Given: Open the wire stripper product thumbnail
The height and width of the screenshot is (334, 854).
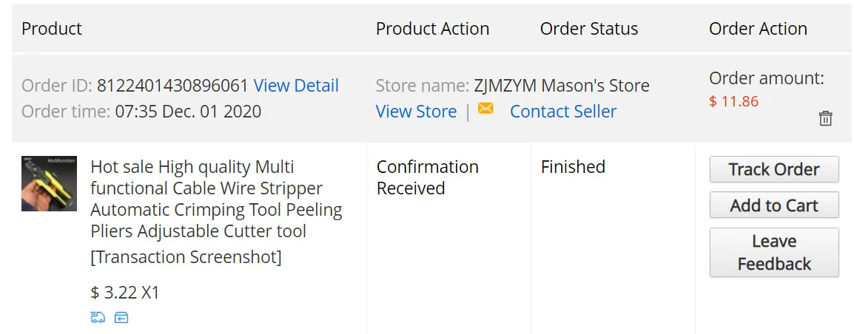Looking at the screenshot, I should pyautogui.click(x=49, y=183).
